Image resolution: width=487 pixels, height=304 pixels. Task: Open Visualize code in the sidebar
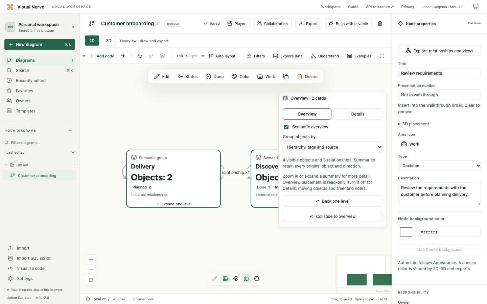coord(40,268)
